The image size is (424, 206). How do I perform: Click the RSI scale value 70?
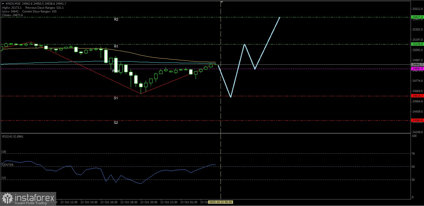click(414, 154)
